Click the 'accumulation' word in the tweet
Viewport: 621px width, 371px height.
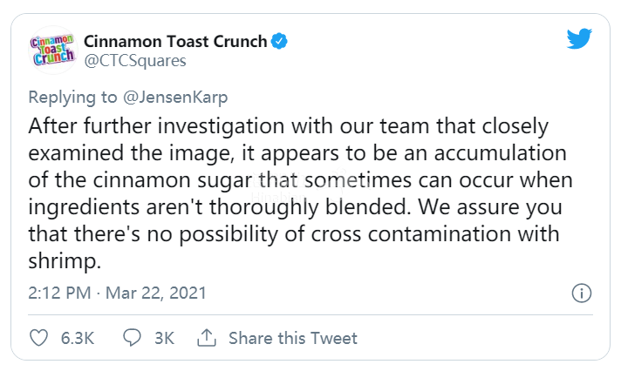[x=501, y=153]
